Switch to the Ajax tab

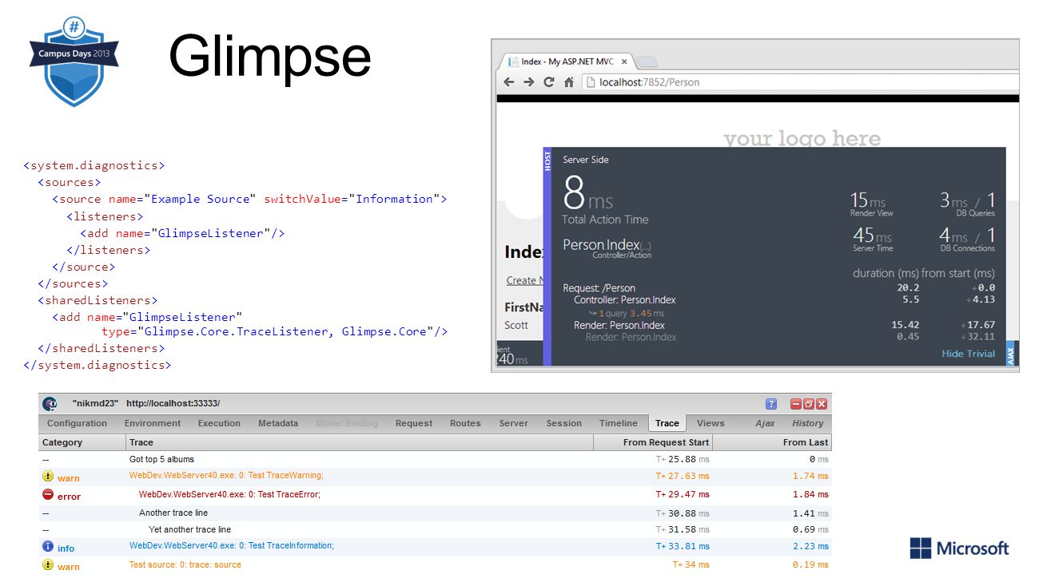click(x=765, y=423)
